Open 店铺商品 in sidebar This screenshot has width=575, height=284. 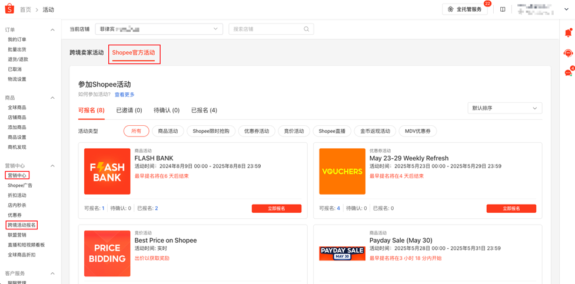pos(17,118)
